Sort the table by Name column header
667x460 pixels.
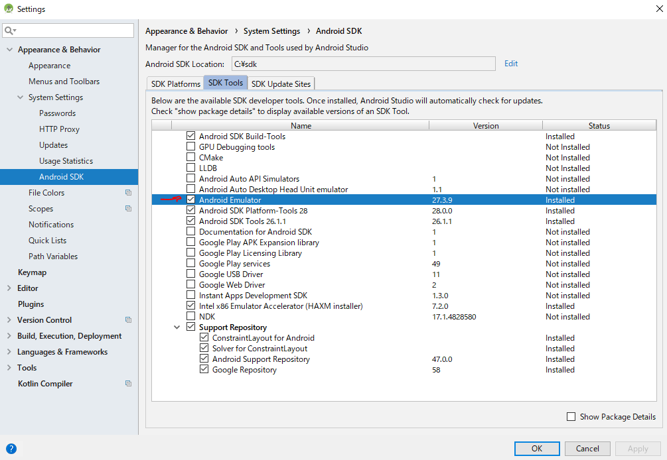coord(301,125)
